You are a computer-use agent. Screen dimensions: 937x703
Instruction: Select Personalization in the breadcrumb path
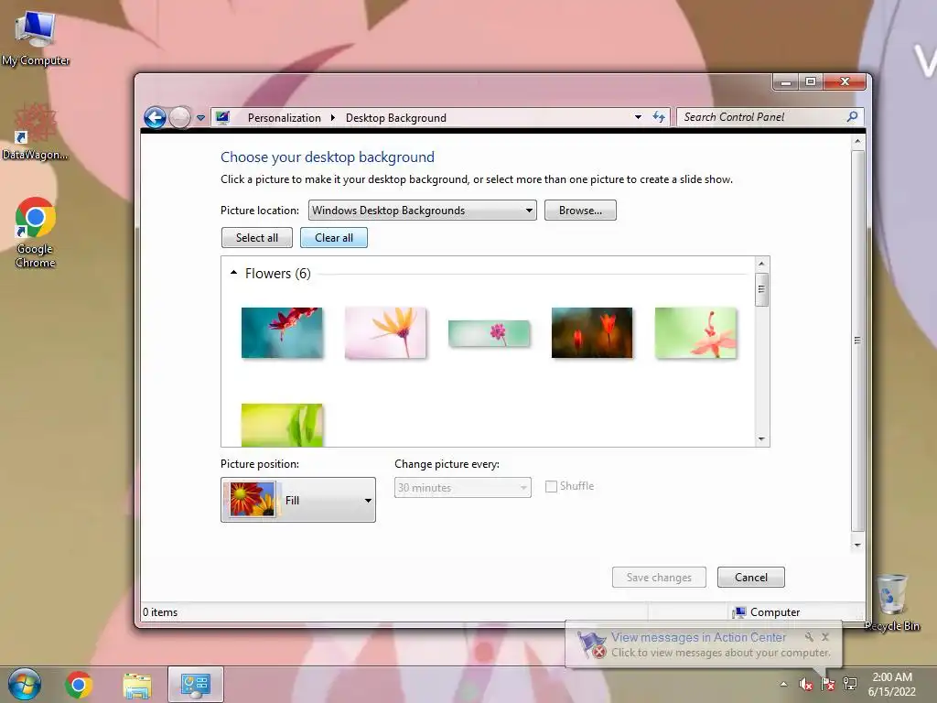284,118
